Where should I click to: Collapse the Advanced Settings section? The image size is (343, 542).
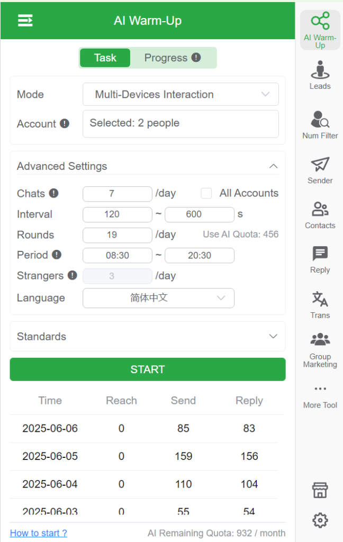273,166
